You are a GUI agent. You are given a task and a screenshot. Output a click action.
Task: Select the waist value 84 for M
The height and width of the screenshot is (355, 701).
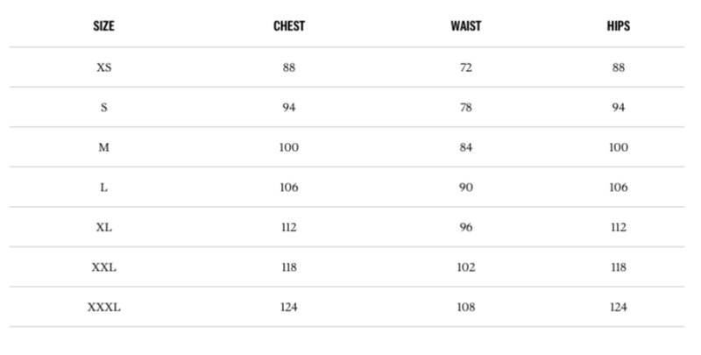point(465,147)
